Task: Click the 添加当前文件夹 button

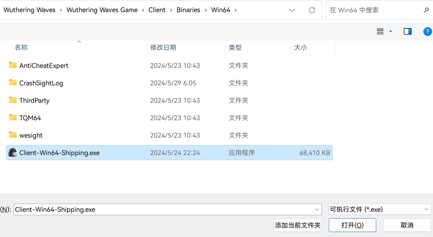Action: tap(298, 225)
